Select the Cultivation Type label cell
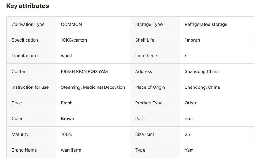Screen dimensions: 262x162 pyautogui.click(x=28, y=24)
